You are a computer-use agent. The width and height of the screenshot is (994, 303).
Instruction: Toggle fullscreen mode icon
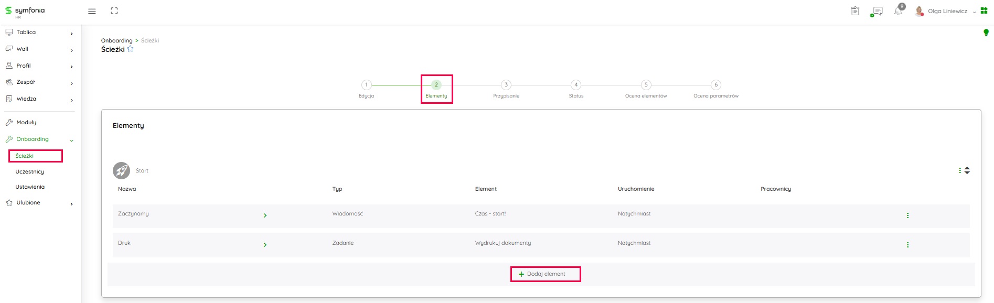pyautogui.click(x=114, y=11)
